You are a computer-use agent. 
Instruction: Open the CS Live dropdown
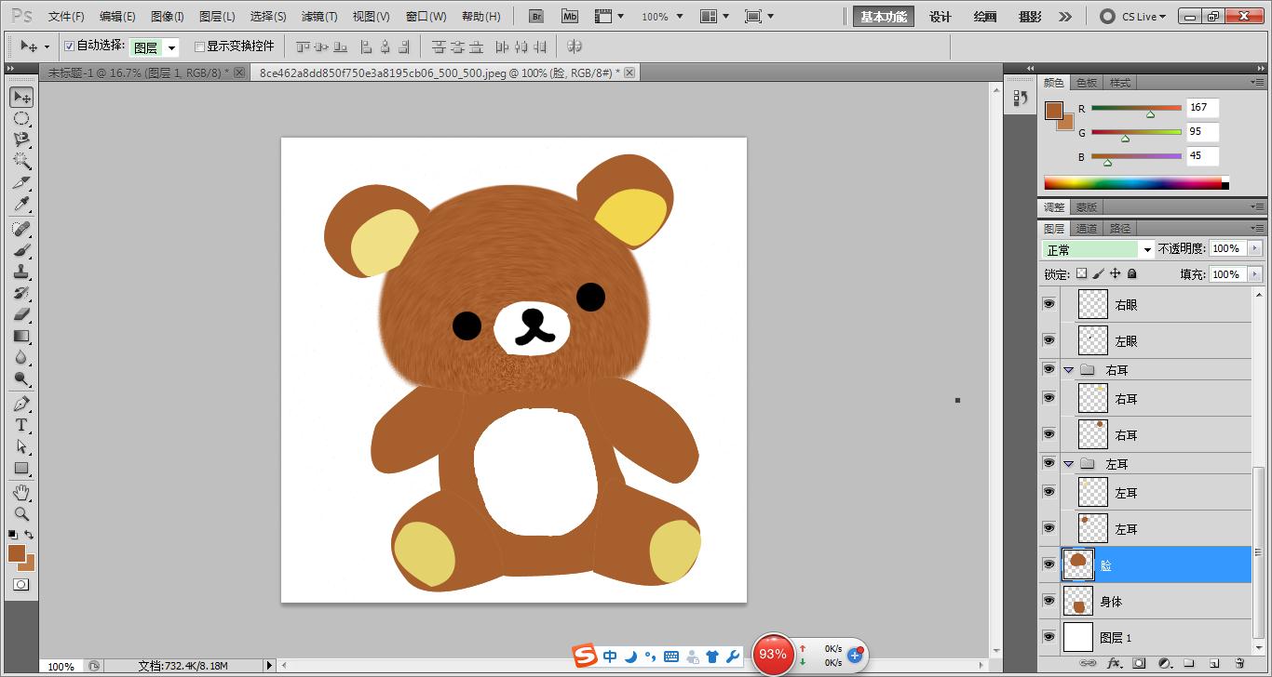click(1134, 17)
